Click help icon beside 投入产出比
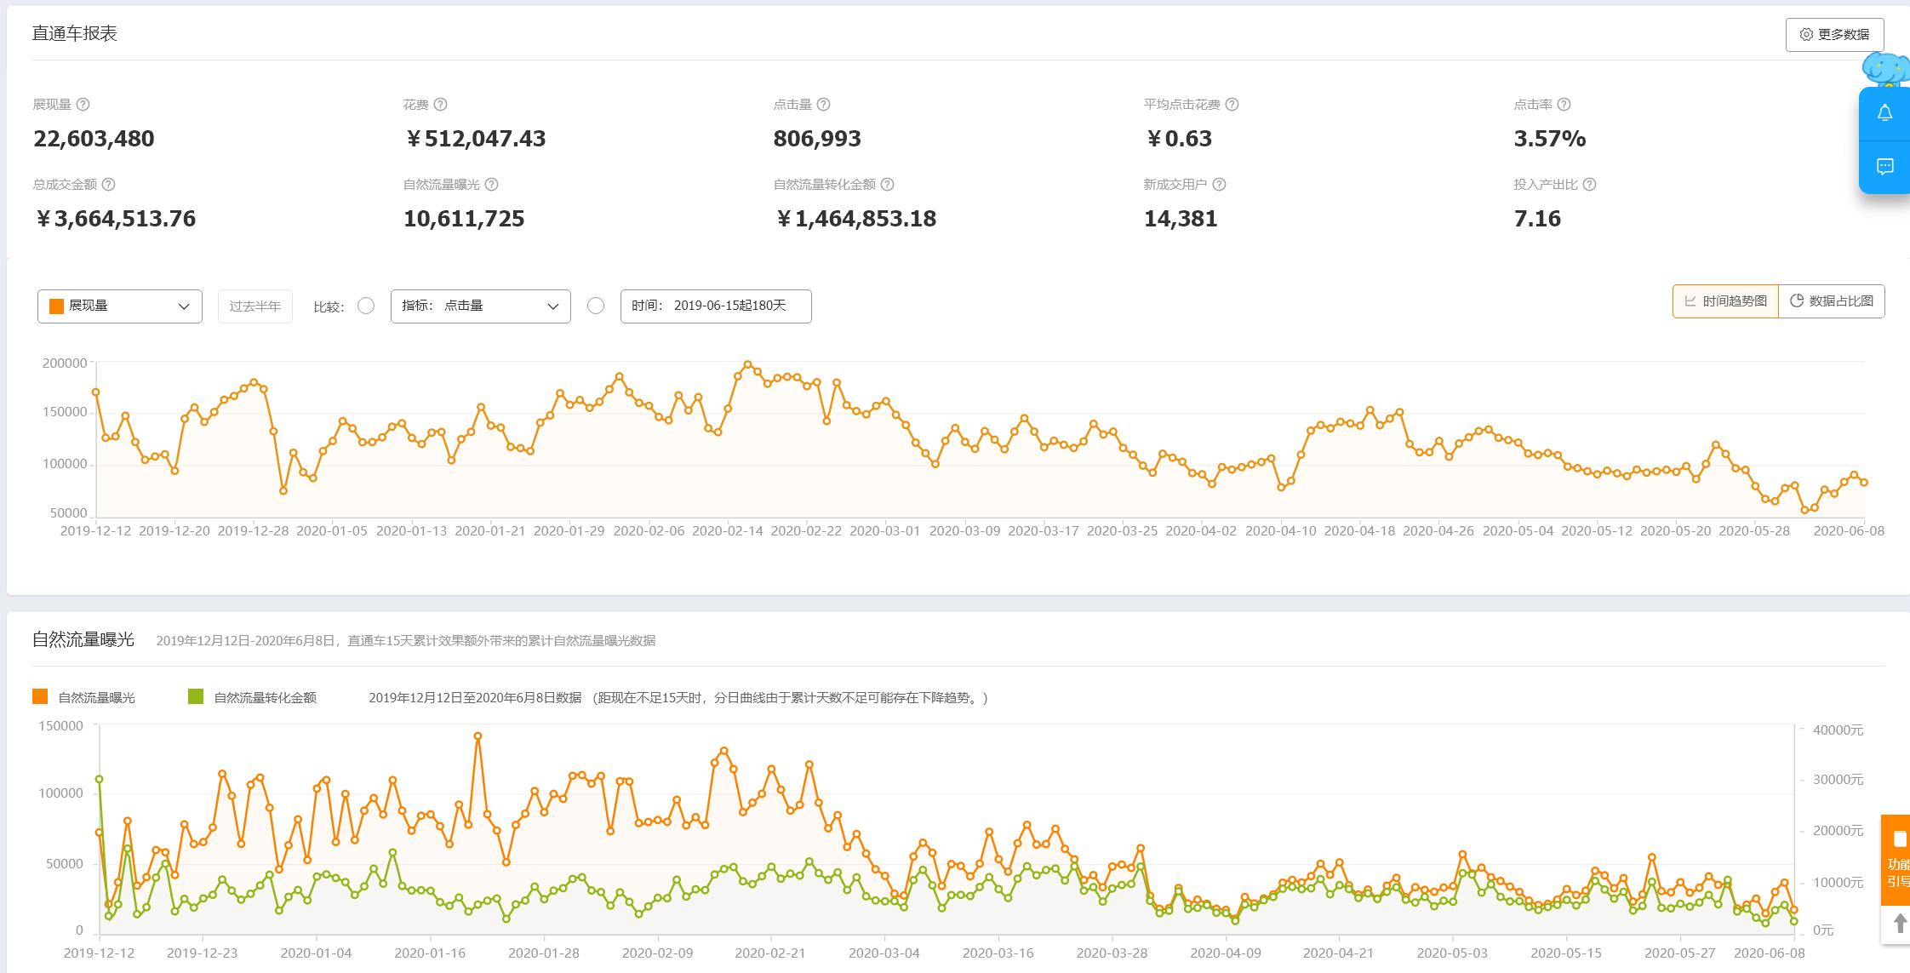1910x973 pixels. pyautogui.click(x=1589, y=185)
